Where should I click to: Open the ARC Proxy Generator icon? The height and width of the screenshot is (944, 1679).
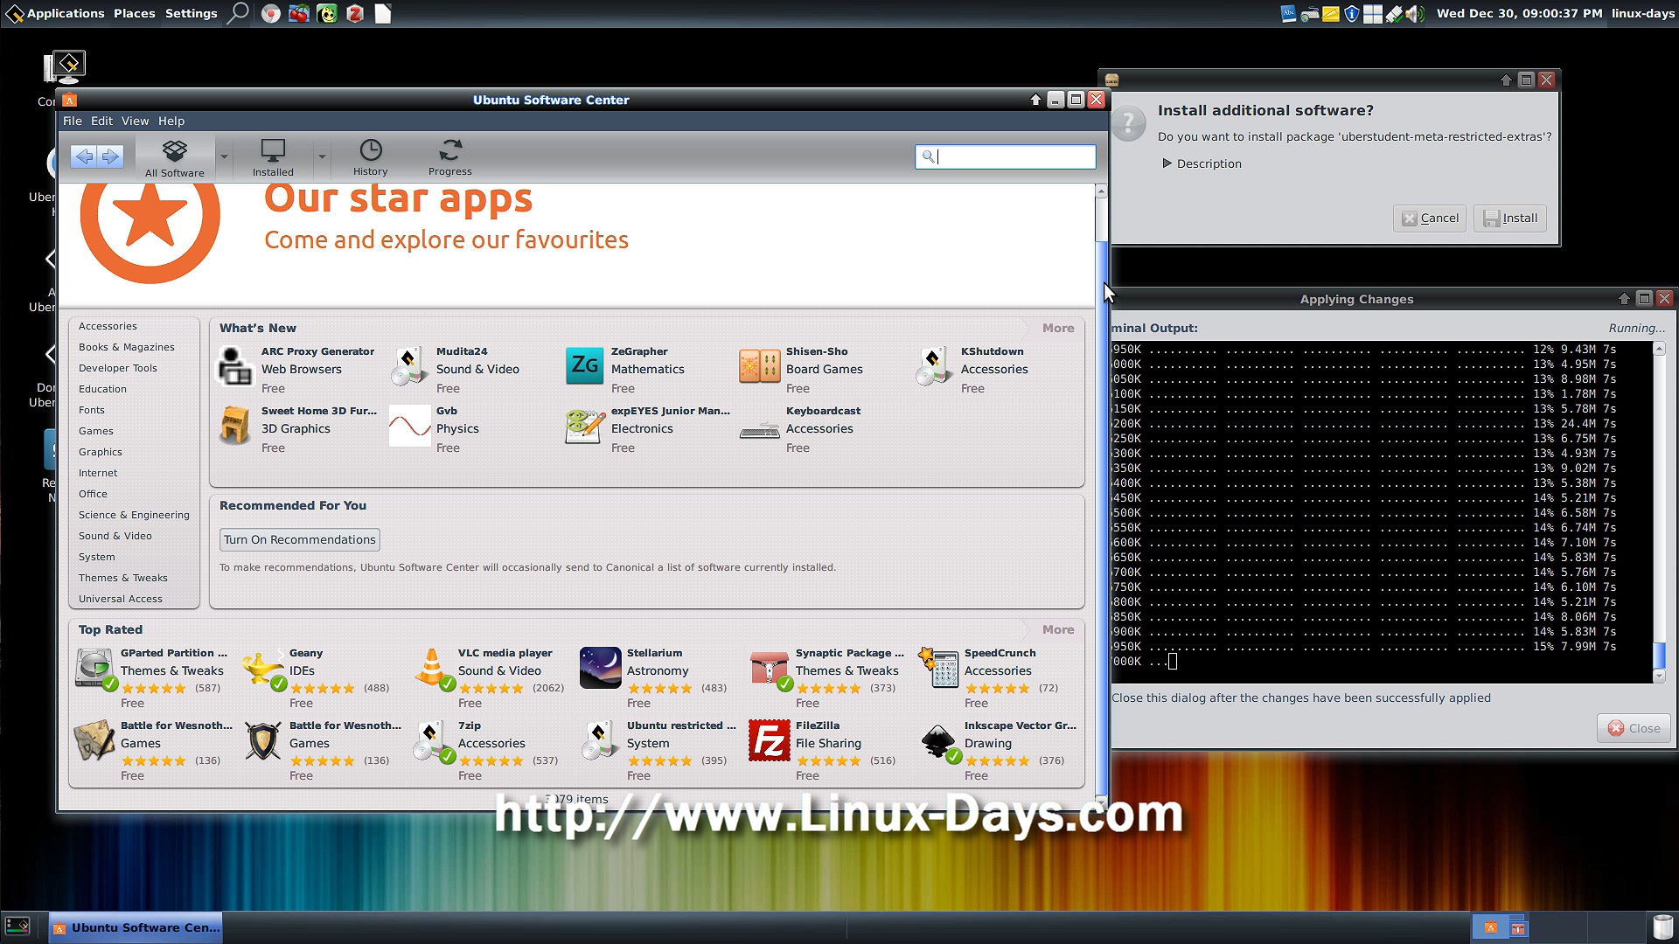click(234, 367)
